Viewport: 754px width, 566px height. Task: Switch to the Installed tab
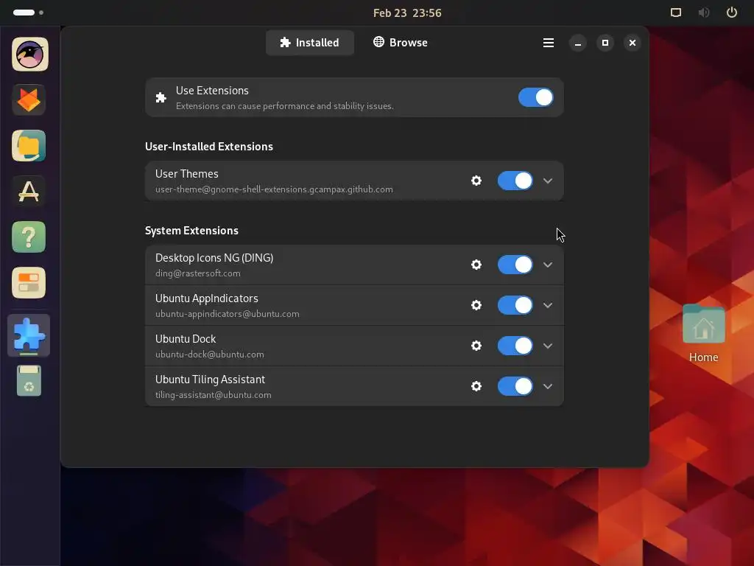click(x=310, y=43)
